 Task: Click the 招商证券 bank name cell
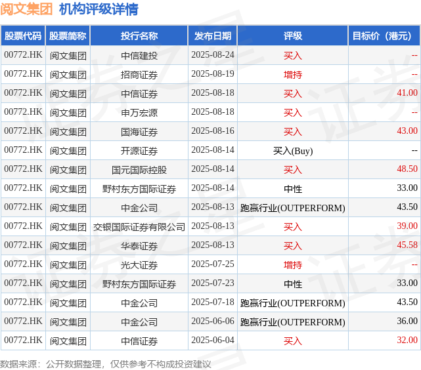coord(139,75)
